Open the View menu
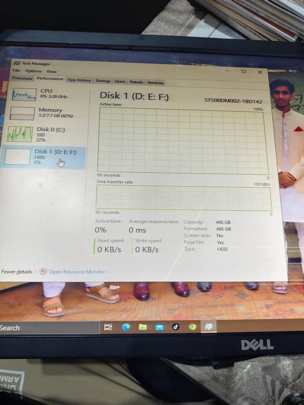Viewport: 304px width, 405px height. 51,71
